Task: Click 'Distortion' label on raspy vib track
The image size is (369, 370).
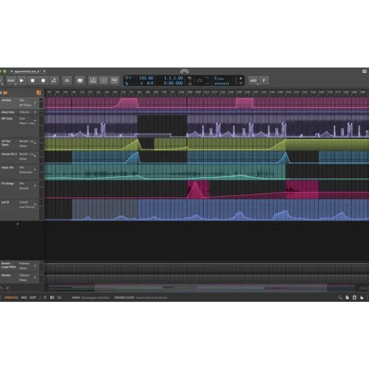Action: tap(26, 172)
